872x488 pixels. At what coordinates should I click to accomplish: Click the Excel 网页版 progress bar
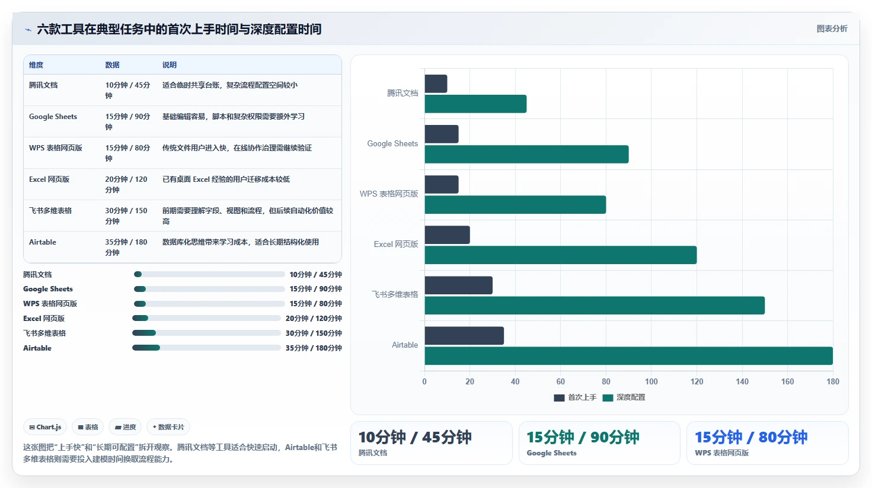206,318
